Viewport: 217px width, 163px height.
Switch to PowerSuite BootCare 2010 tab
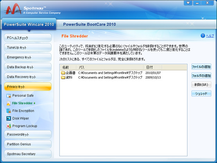pos(90,24)
